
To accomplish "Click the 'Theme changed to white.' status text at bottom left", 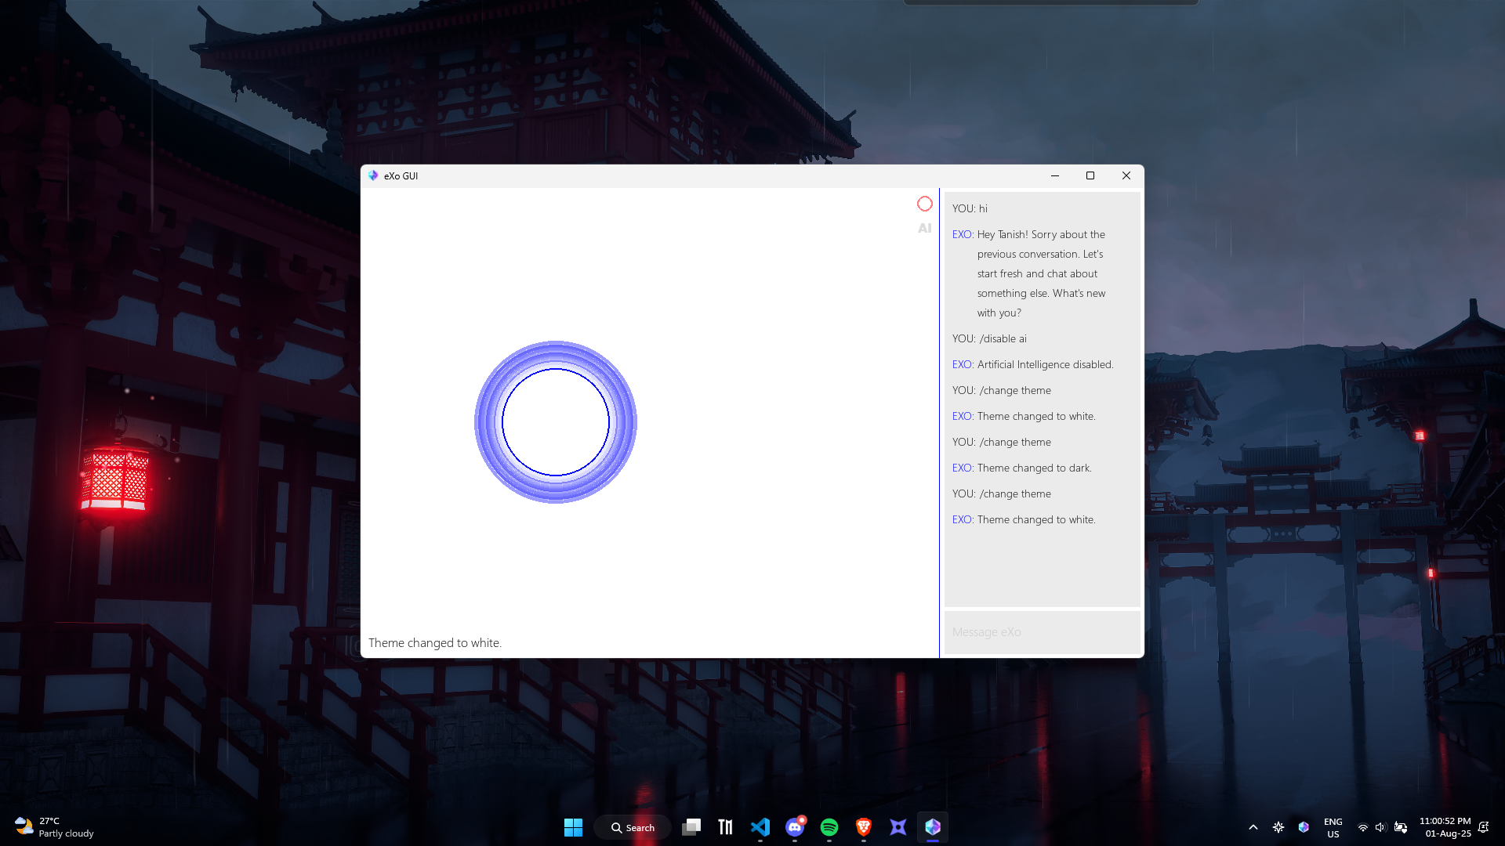I will (x=435, y=643).
